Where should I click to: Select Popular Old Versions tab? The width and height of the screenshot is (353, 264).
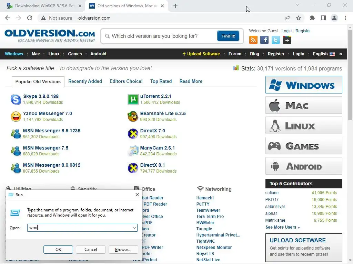coord(38,81)
